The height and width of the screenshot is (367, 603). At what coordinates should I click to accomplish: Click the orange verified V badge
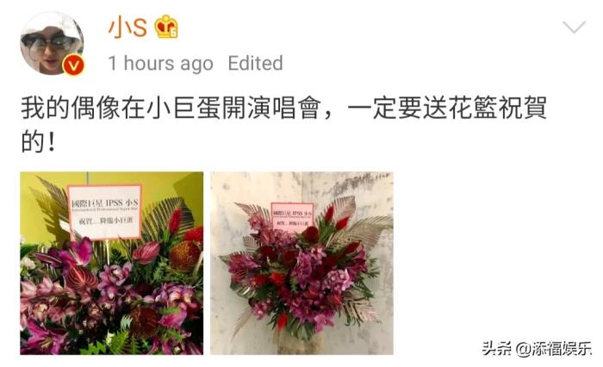73,65
